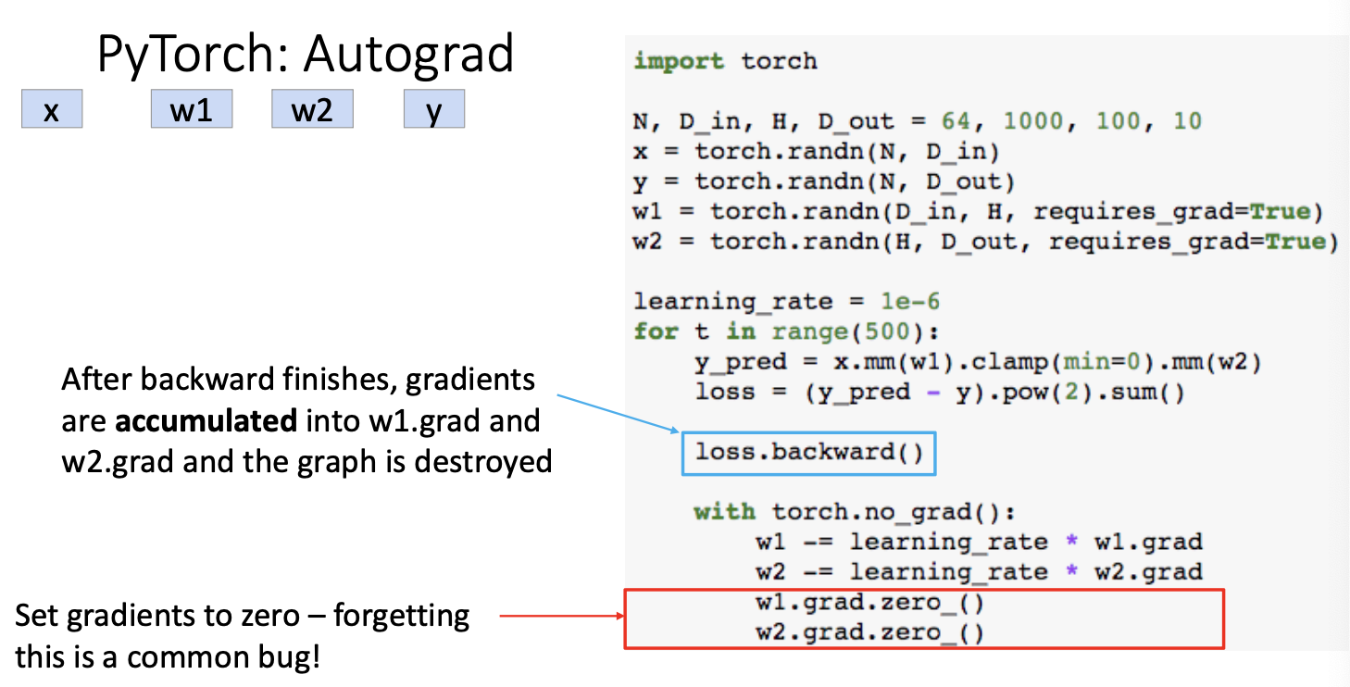Click the "for t in range(500):" line
1350x687 pixels.
[x=786, y=331]
